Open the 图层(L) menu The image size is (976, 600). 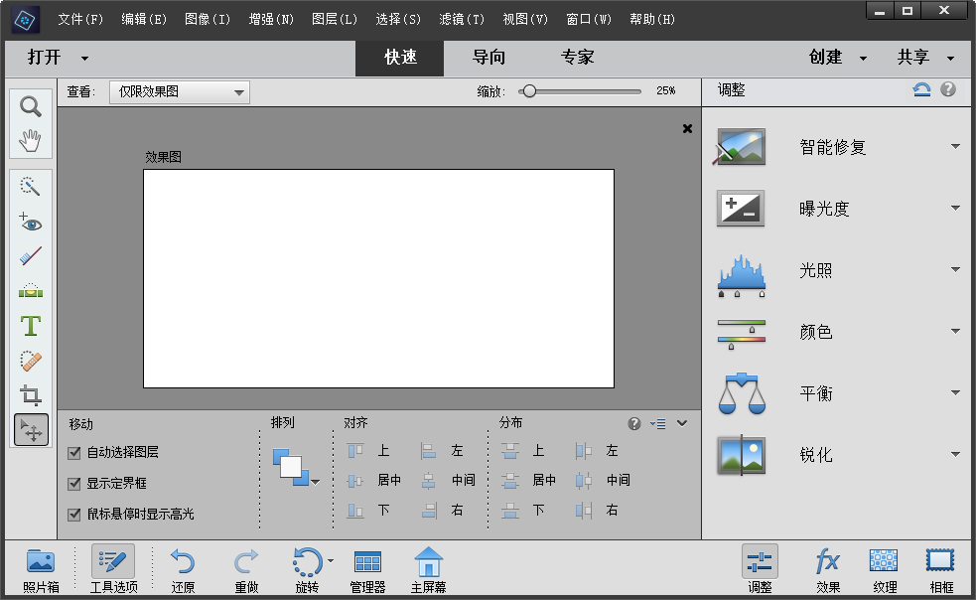click(335, 19)
